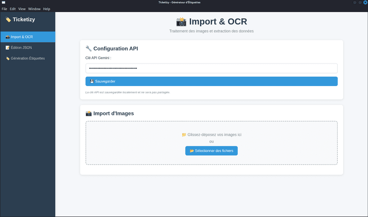368x217 pixels.
Task: Minimize the Ticketizy window
Action: pyautogui.click(x=355, y=3)
